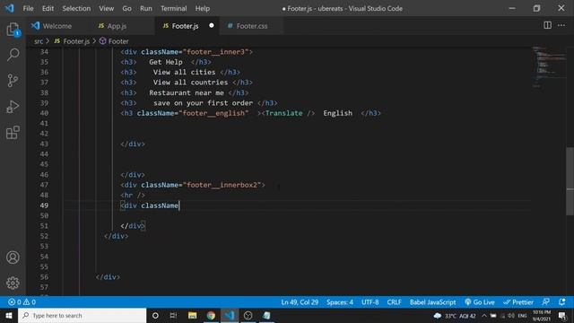Switch to the Welcome tab
574x323 pixels.
[57, 26]
